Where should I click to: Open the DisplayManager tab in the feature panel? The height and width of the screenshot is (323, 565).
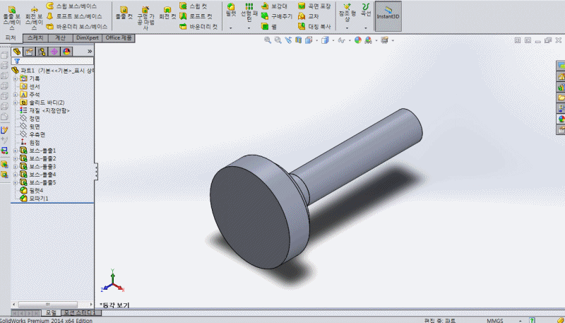coord(66,51)
